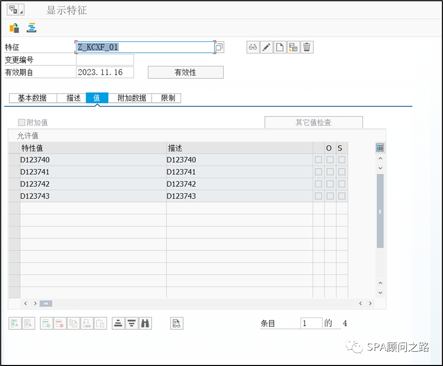Click the value details document icon

click(177, 323)
